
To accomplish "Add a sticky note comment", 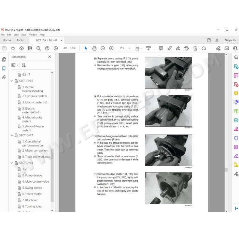I will (161, 48).
